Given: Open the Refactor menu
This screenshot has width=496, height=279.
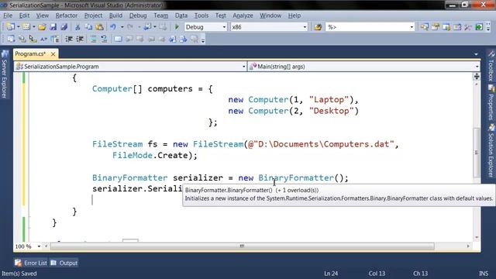Looking at the screenshot, I should coord(67,15).
